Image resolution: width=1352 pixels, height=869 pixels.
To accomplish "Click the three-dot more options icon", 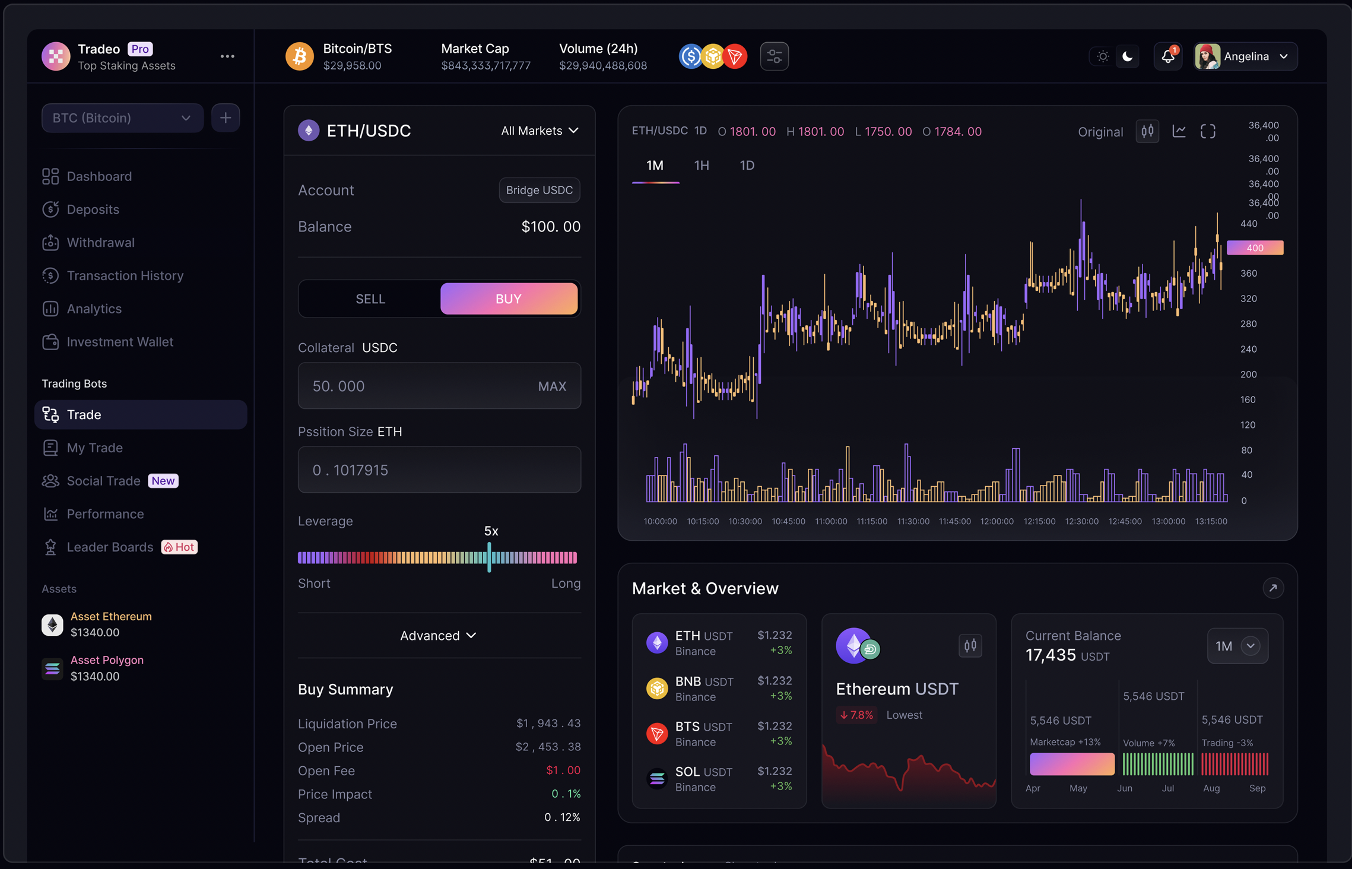I will click(227, 56).
